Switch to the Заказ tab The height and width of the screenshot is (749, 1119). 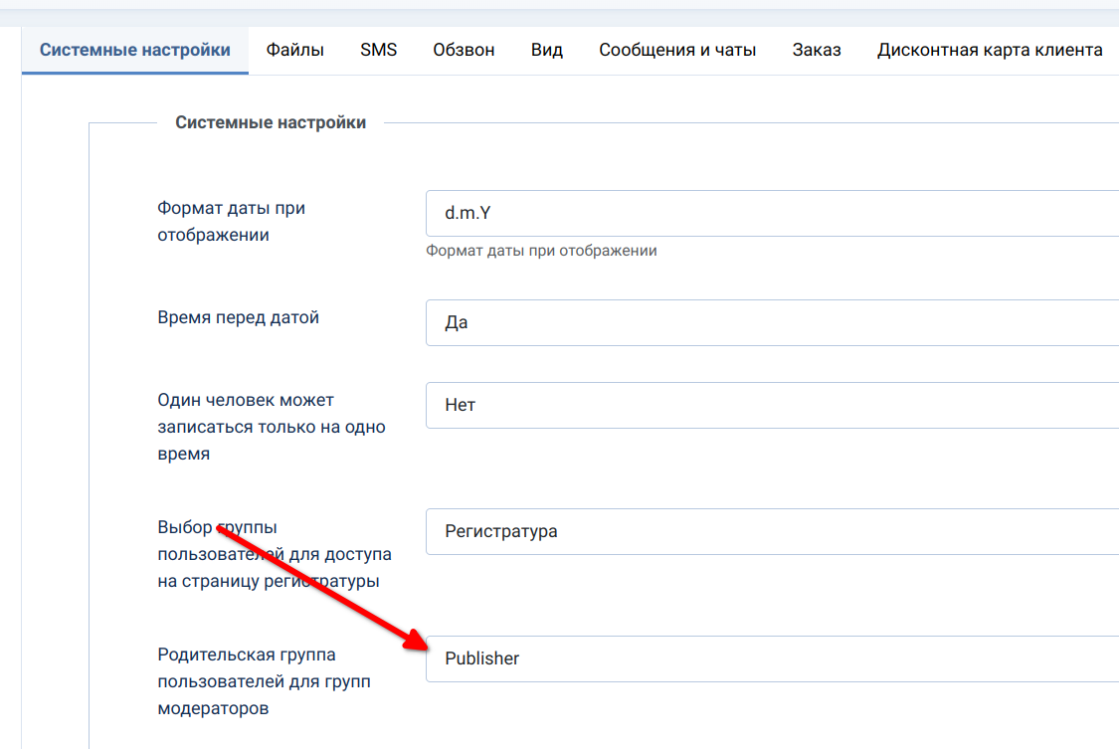click(817, 50)
